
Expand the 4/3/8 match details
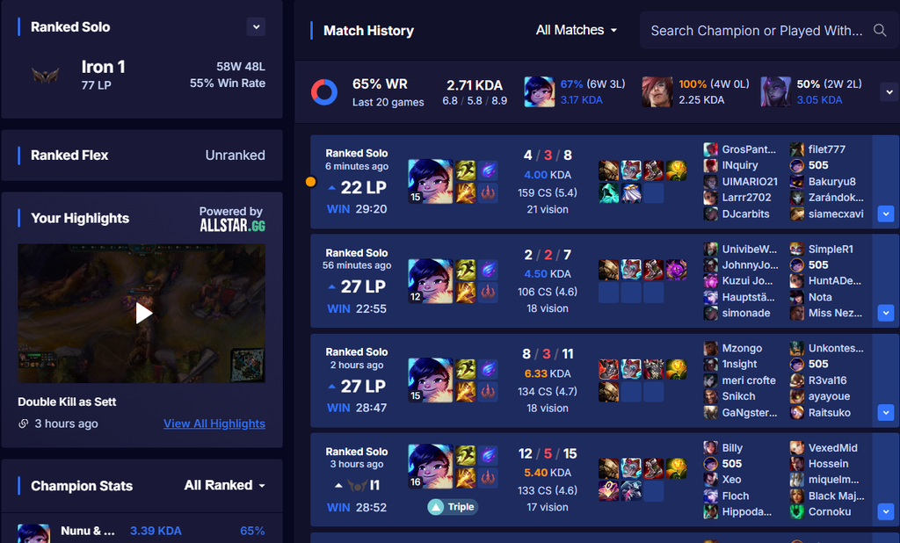point(886,214)
